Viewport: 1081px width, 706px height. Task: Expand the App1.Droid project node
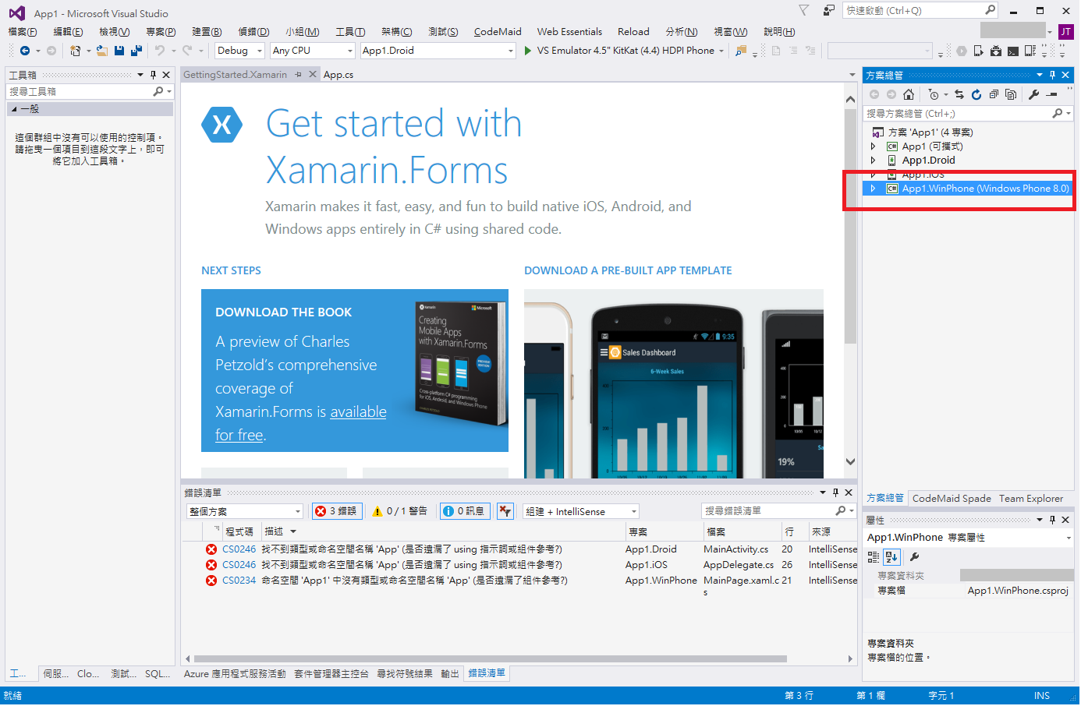pos(873,161)
